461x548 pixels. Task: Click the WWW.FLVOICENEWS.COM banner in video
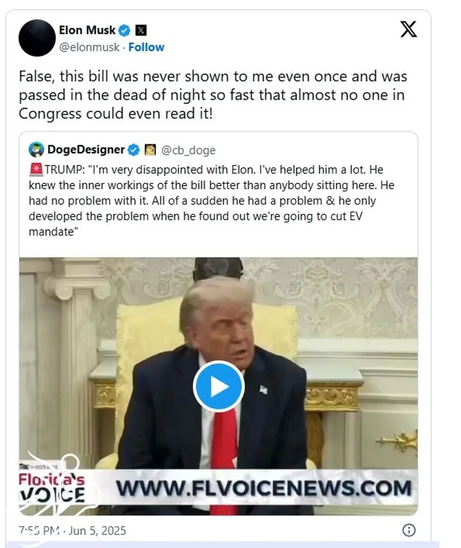(x=264, y=488)
